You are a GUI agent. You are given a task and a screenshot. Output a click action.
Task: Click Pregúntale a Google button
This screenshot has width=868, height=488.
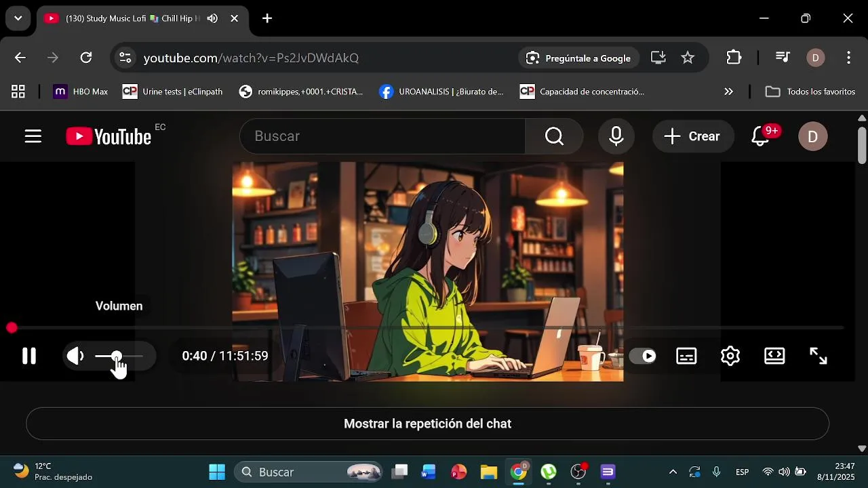579,58
